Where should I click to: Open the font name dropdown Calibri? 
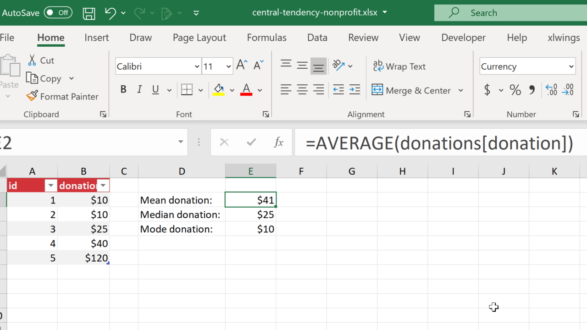click(197, 66)
